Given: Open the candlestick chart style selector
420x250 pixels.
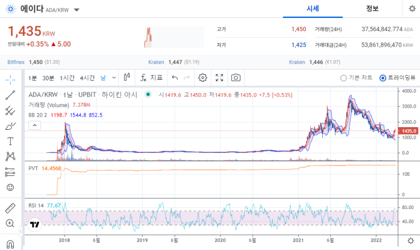Looking at the screenshot, I should (127, 78).
